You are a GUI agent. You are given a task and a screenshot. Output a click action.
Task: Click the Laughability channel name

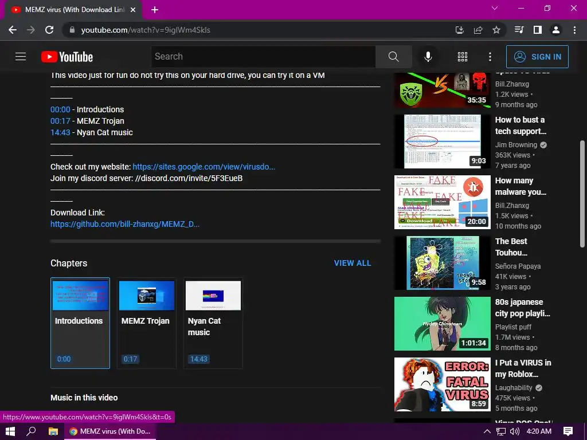[x=514, y=388]
